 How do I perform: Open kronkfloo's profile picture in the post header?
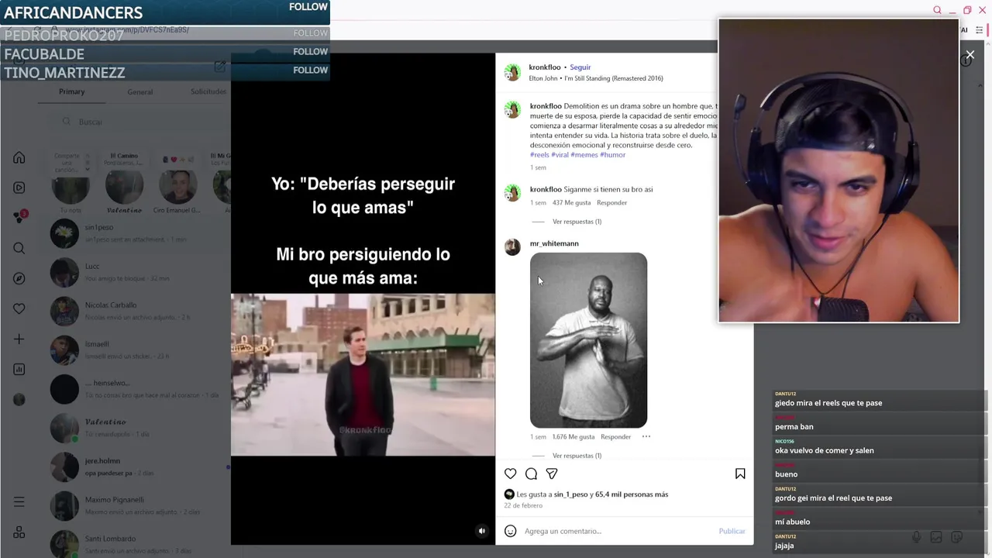tap(512, 72)
